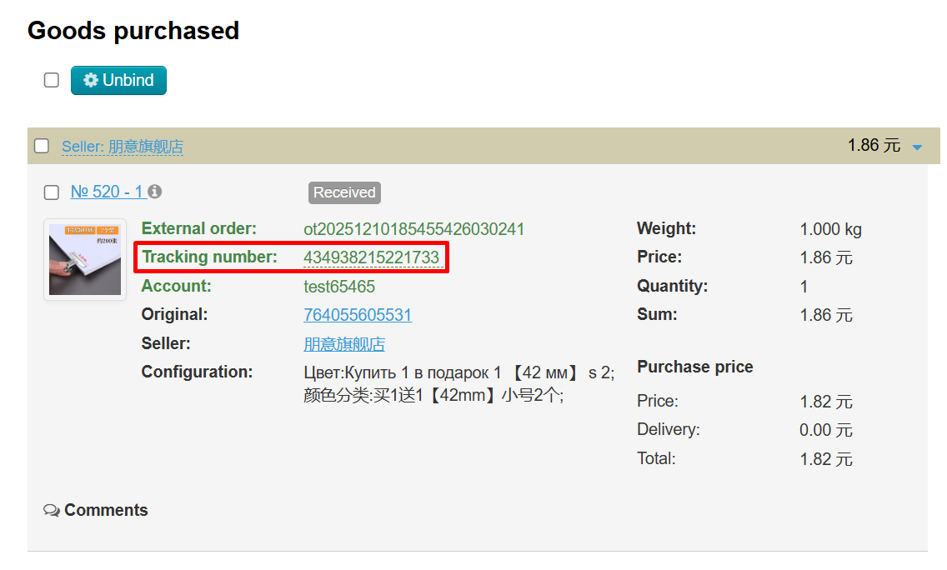947x570 pixels.
Task: Expand the Comments section label
Action: point(106,510)
